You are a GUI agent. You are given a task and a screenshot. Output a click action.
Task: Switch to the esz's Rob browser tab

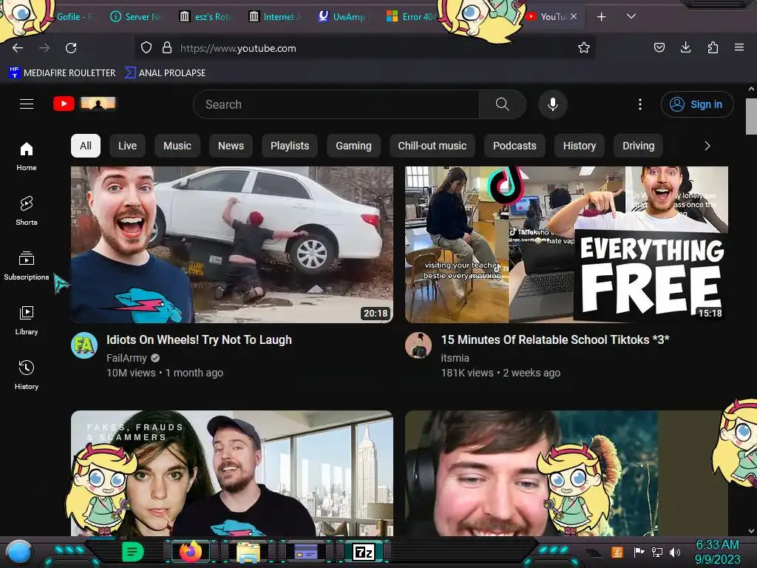coord(206,17)
